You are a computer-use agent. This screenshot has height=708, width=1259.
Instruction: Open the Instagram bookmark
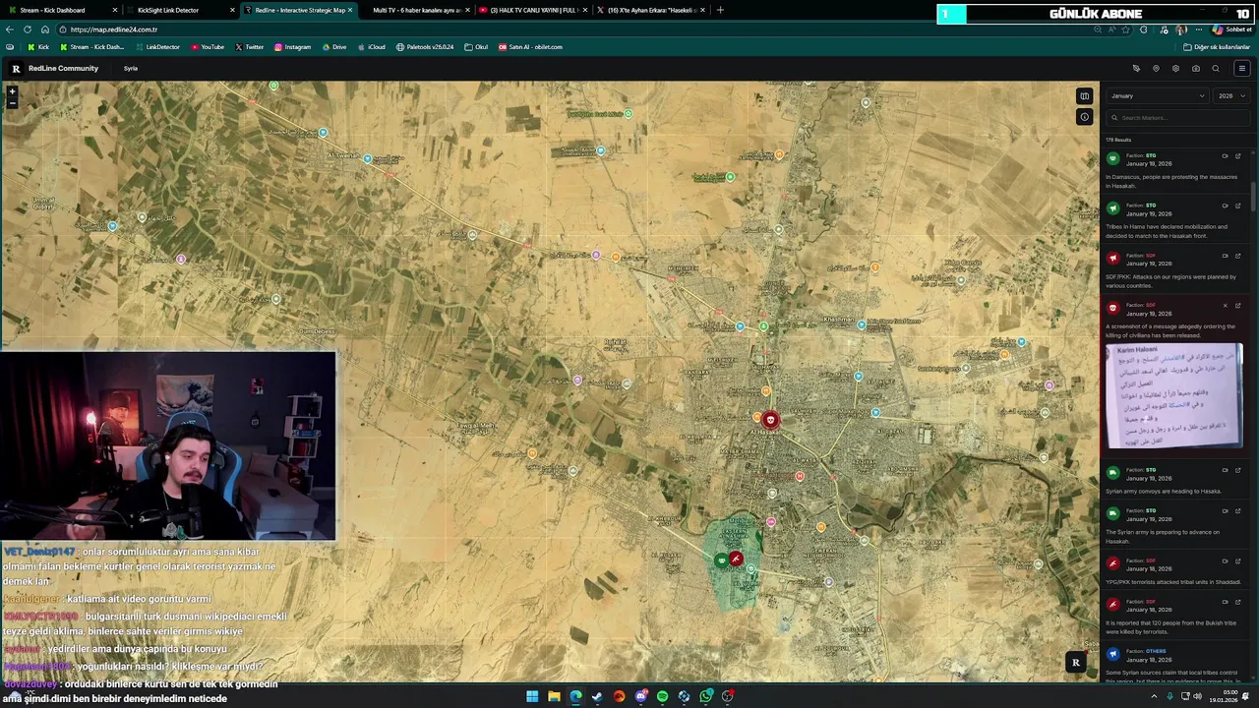click(x=292, y=47)
